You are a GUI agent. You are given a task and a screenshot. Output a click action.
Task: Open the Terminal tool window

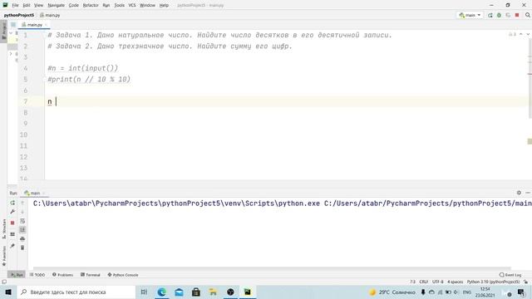91,275
